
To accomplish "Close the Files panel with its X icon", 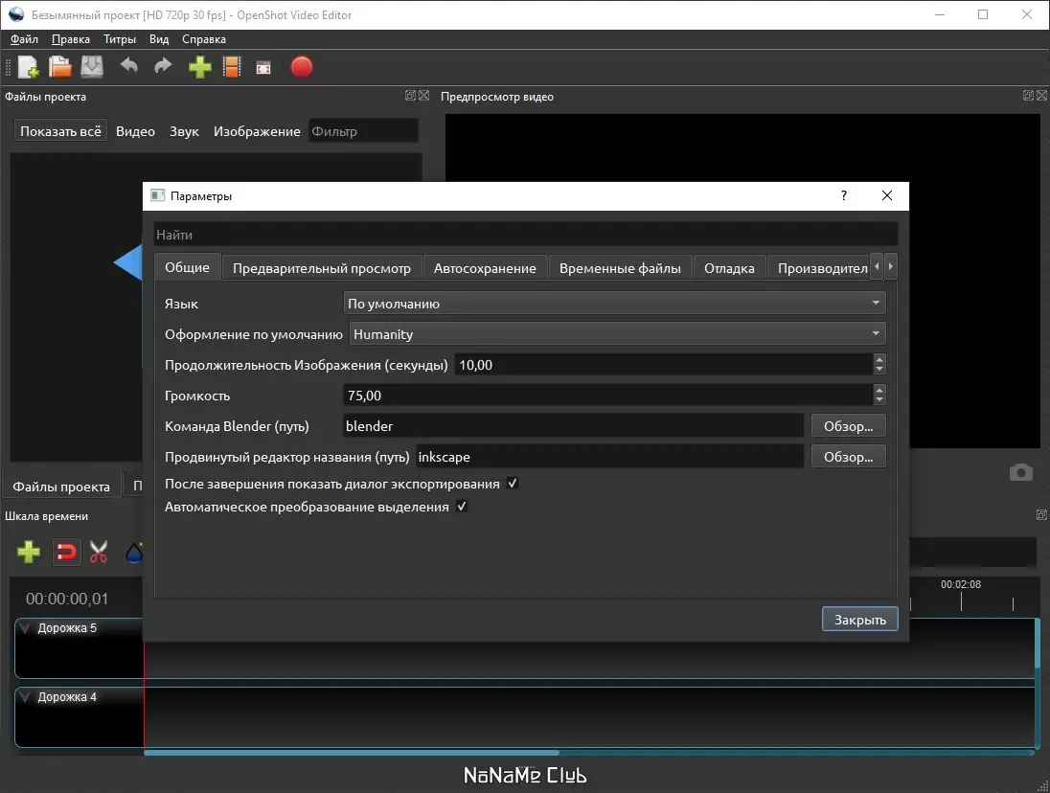I will coord(423,96).
